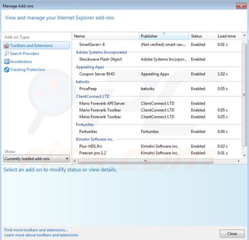Click the Adobe Systems Incorporated group header

click(x=101, y=52)
